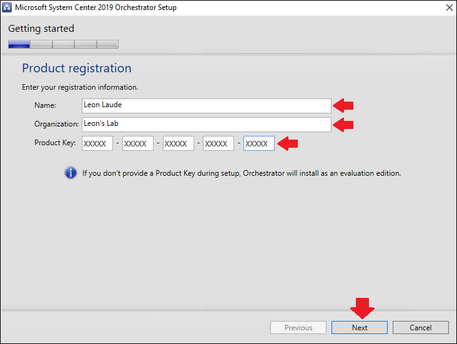Image resolution: width=457 pixels, height=344 pixels.
Task: Close the Orchestrator Setup window
Action: tap(450, 7)
